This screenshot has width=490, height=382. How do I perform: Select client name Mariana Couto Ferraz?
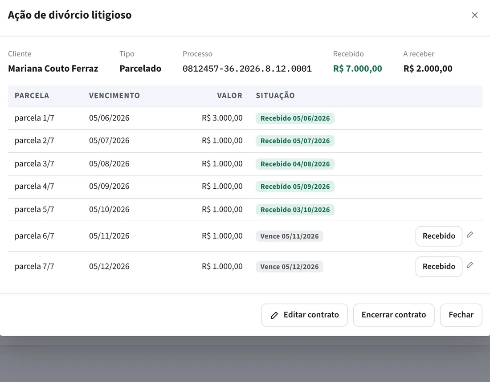point(53,69)
